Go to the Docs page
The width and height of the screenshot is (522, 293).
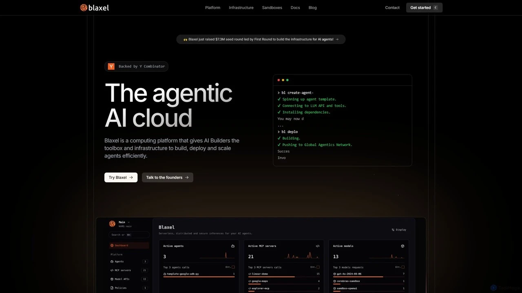295,8
